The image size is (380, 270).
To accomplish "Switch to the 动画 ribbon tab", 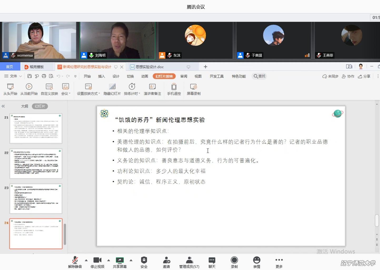I will pyautogui.click(x=145, y=76).
